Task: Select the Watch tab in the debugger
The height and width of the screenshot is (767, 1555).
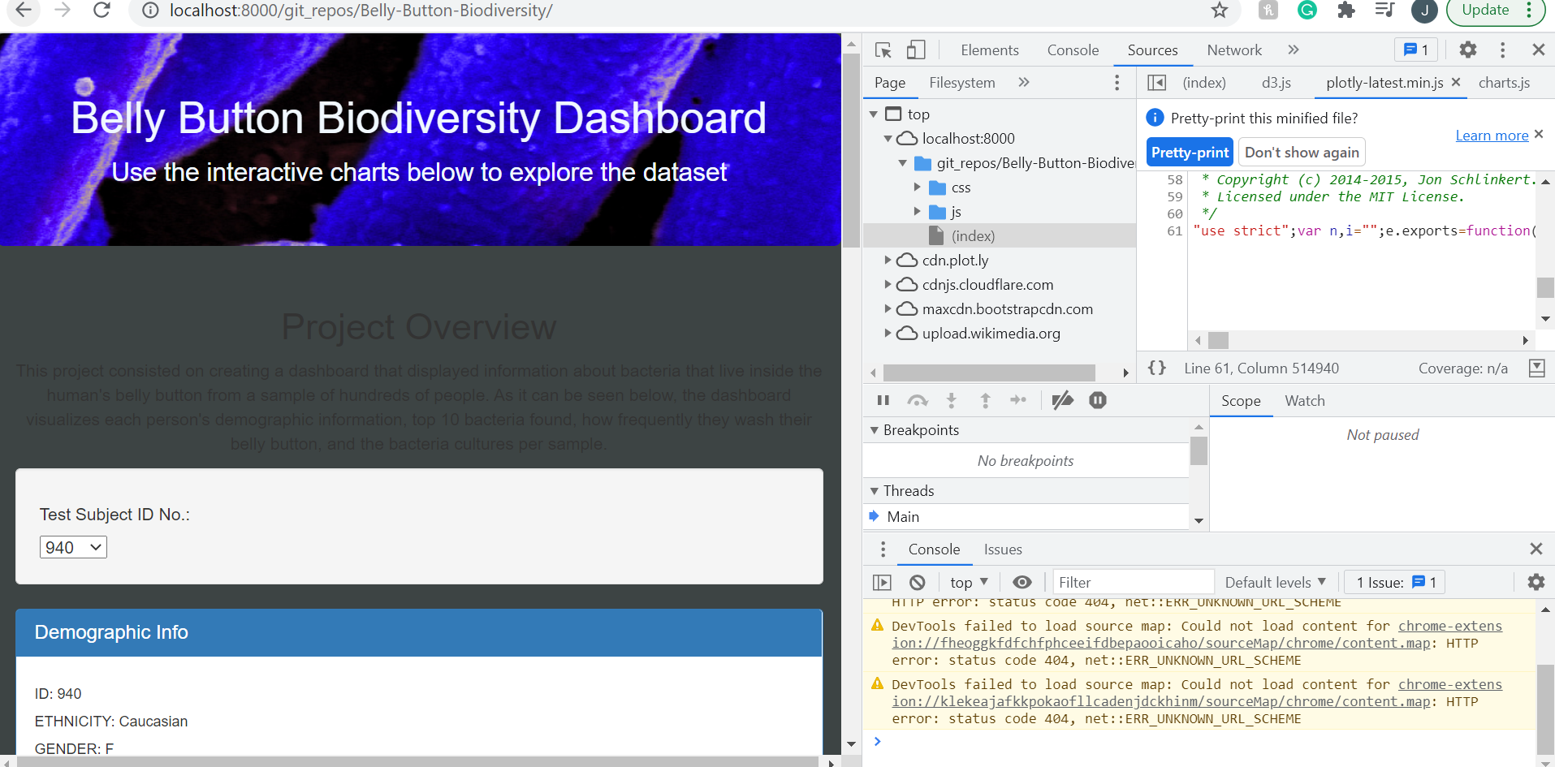Action: click(x=1304, y=400)
